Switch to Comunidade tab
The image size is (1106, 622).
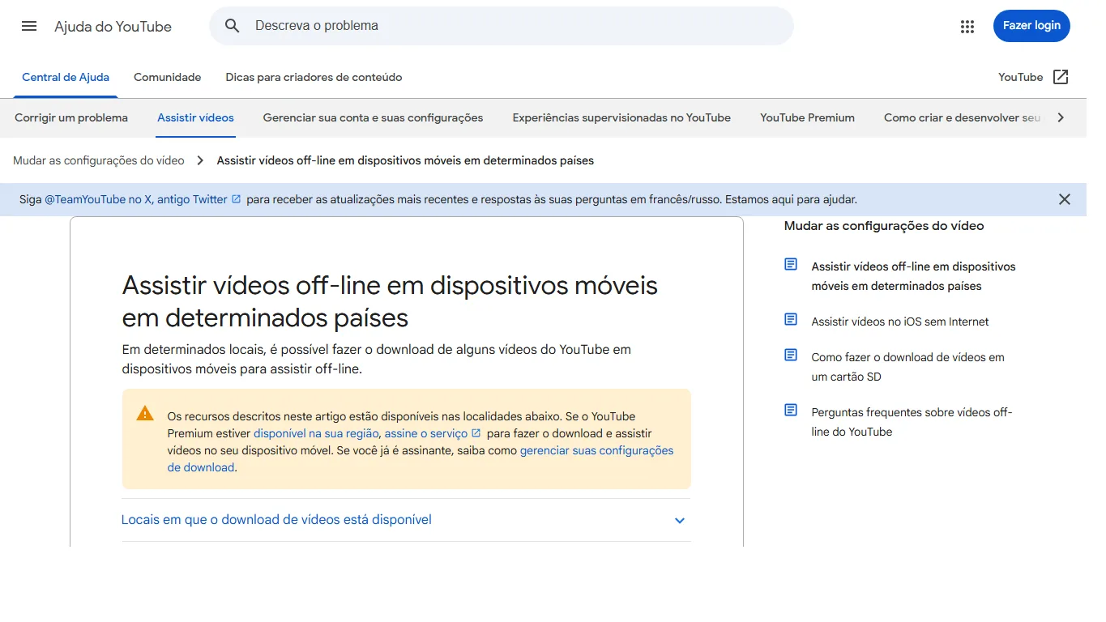[167, 77]
